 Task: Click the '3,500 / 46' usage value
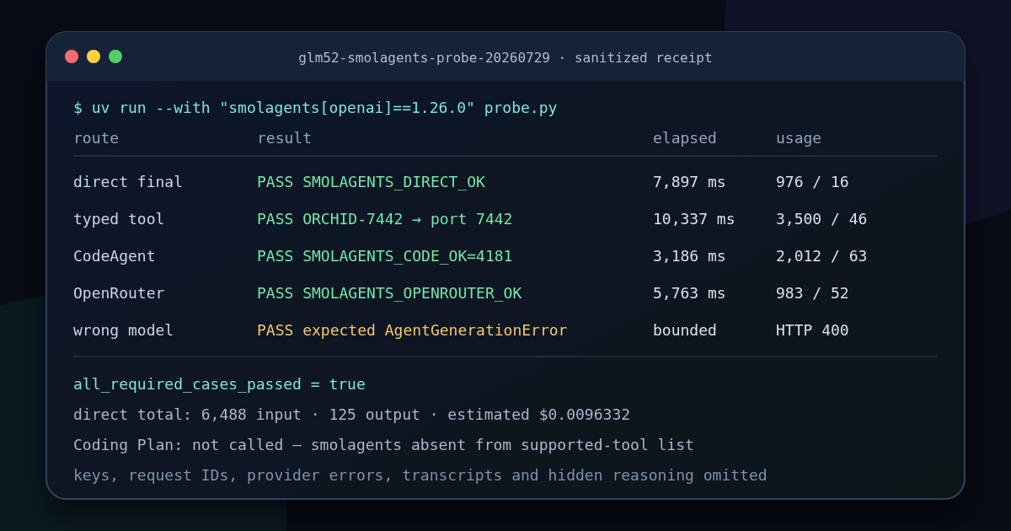click(x=821, y=219)
